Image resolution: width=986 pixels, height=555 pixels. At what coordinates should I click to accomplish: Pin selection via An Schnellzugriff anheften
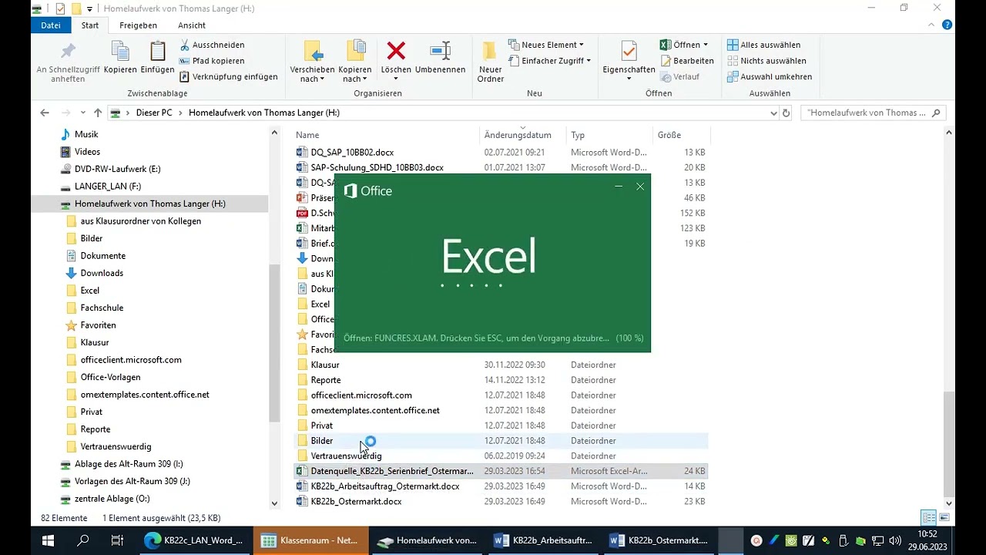(x=68, y=62)
